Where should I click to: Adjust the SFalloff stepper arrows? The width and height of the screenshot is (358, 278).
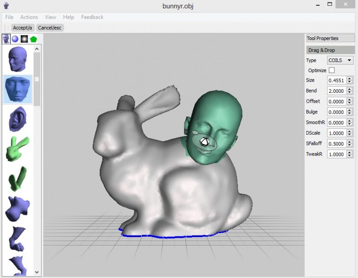pos(349,144)
